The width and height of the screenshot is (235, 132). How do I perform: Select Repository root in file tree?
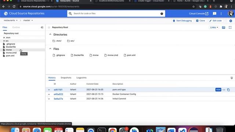coord(11,33)
